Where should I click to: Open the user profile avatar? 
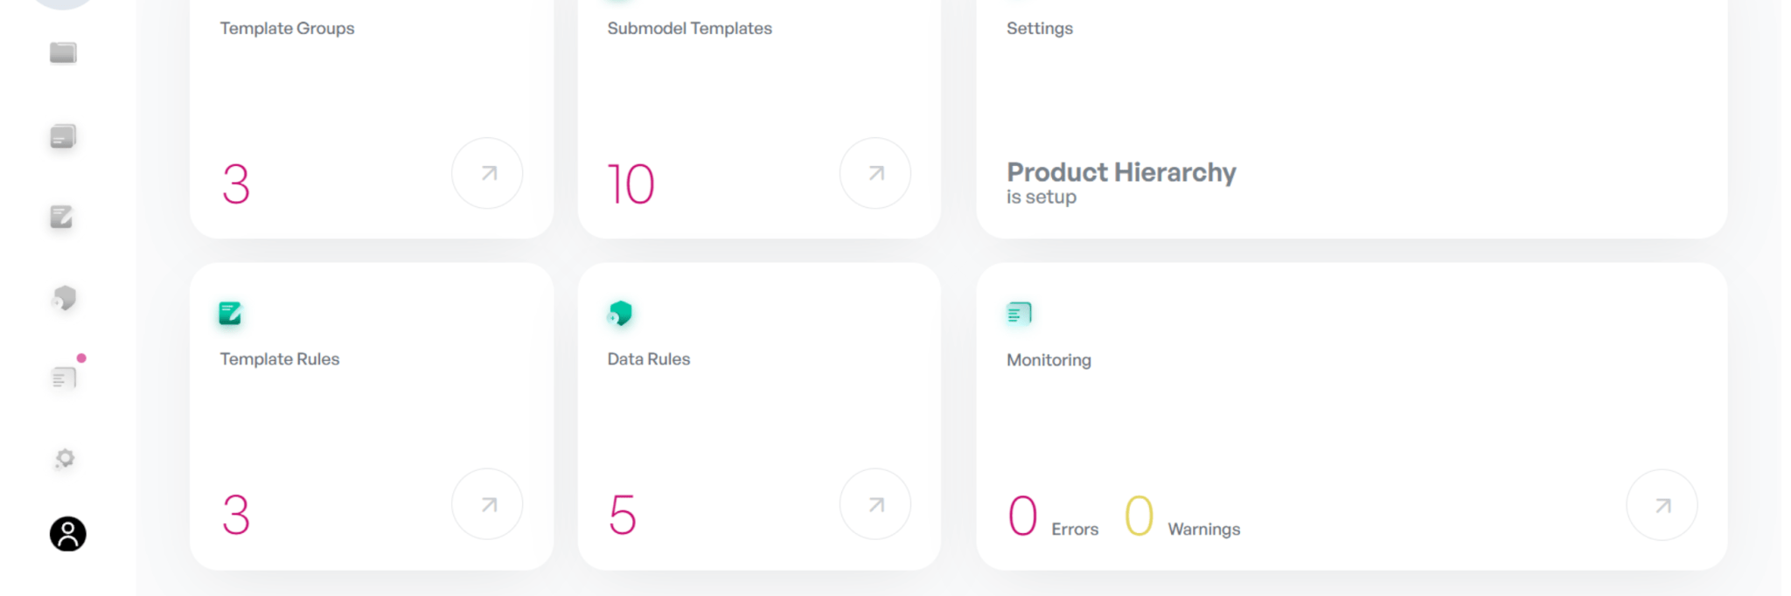click(67, 534)
